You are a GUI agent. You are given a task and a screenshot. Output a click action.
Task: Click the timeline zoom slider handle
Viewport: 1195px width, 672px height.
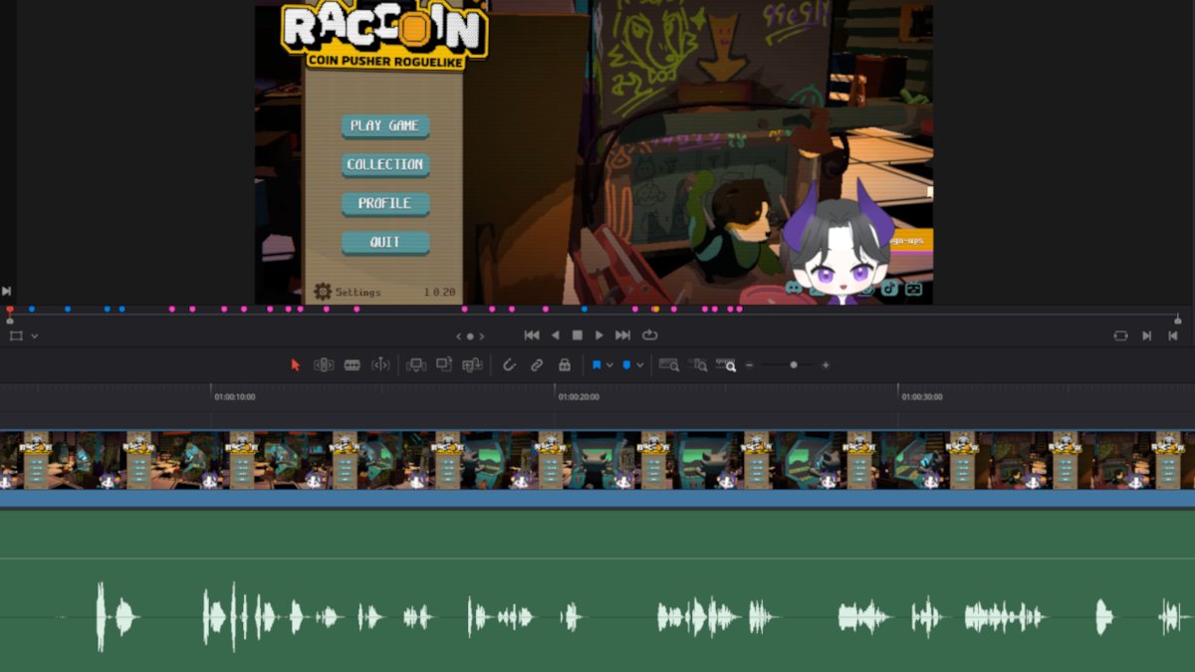click(x=794, y=365)
